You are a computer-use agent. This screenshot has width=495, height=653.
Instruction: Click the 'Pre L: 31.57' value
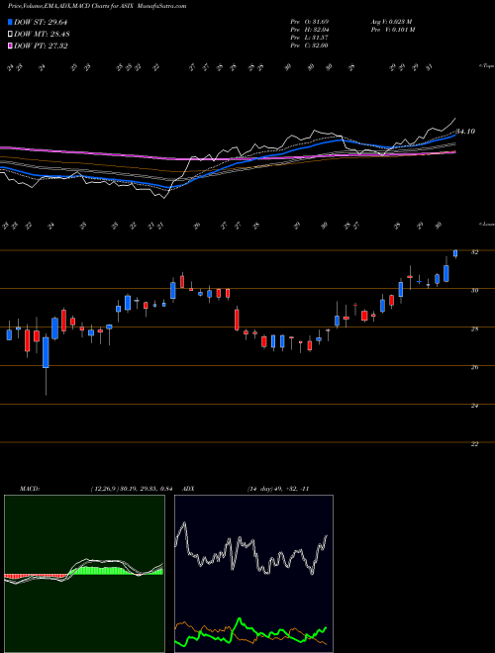coord(310,38)
